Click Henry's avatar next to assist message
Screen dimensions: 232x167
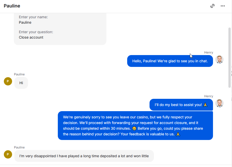pos(219,103)
